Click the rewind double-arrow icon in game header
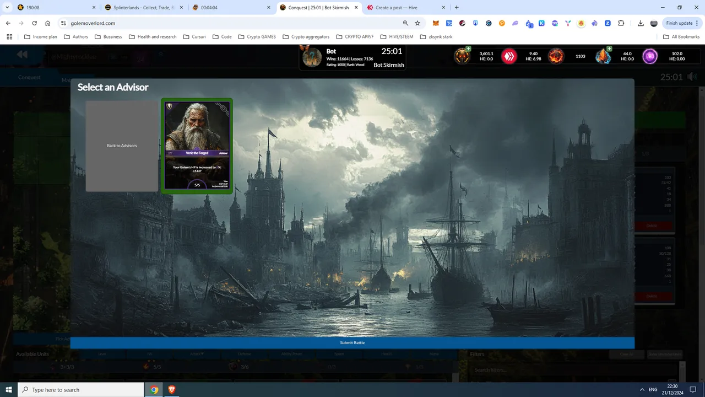Image resolution: width=705 pixels, height=397 pixels. tap(22, 54)
